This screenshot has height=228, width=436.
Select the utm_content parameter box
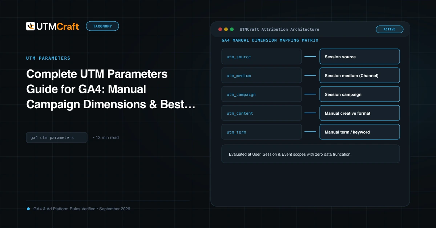pos(262,113)
